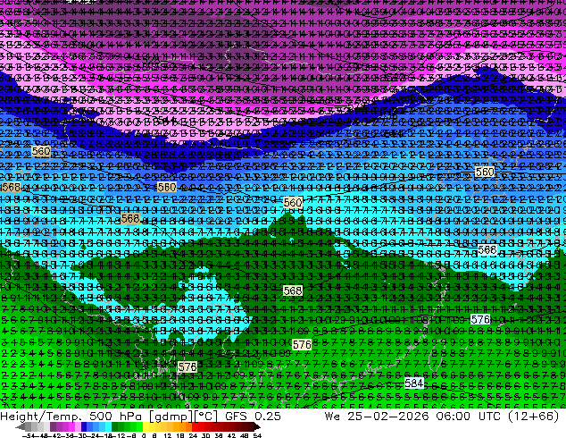Click the 'We' weekday text
Image resolution: width=566 pixels, height=438 pixels.
(x=332, y=416)
